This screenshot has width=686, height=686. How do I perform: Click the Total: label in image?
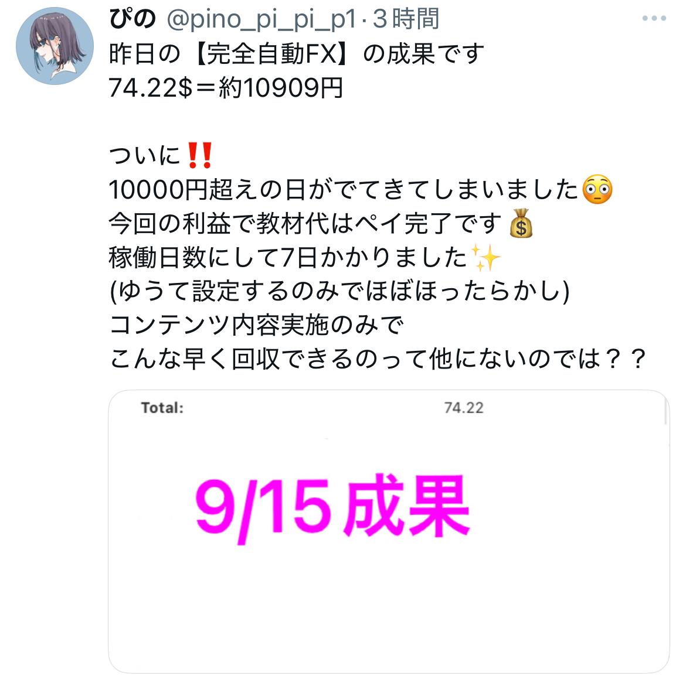(x=162, y=408)
